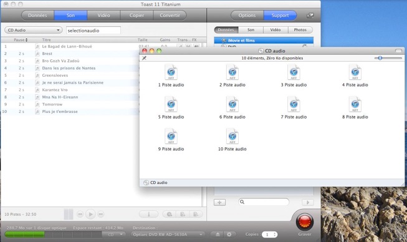Click the music note icon beside Brest
The image size is (407, 242).
37,54
